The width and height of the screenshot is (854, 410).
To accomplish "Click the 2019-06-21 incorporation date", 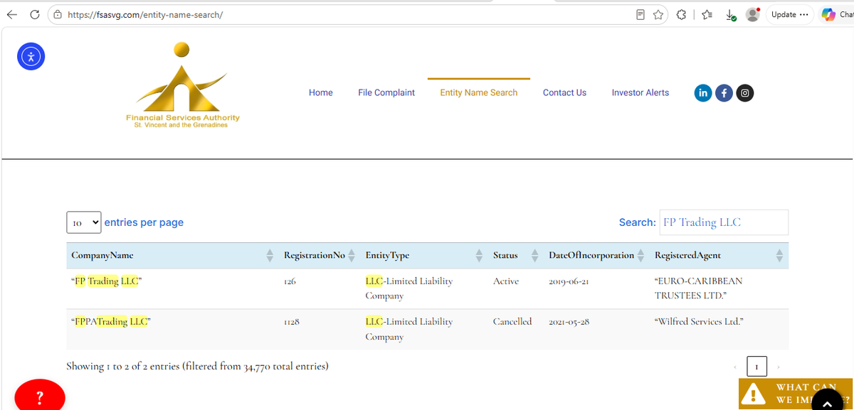I will point(569,281).
